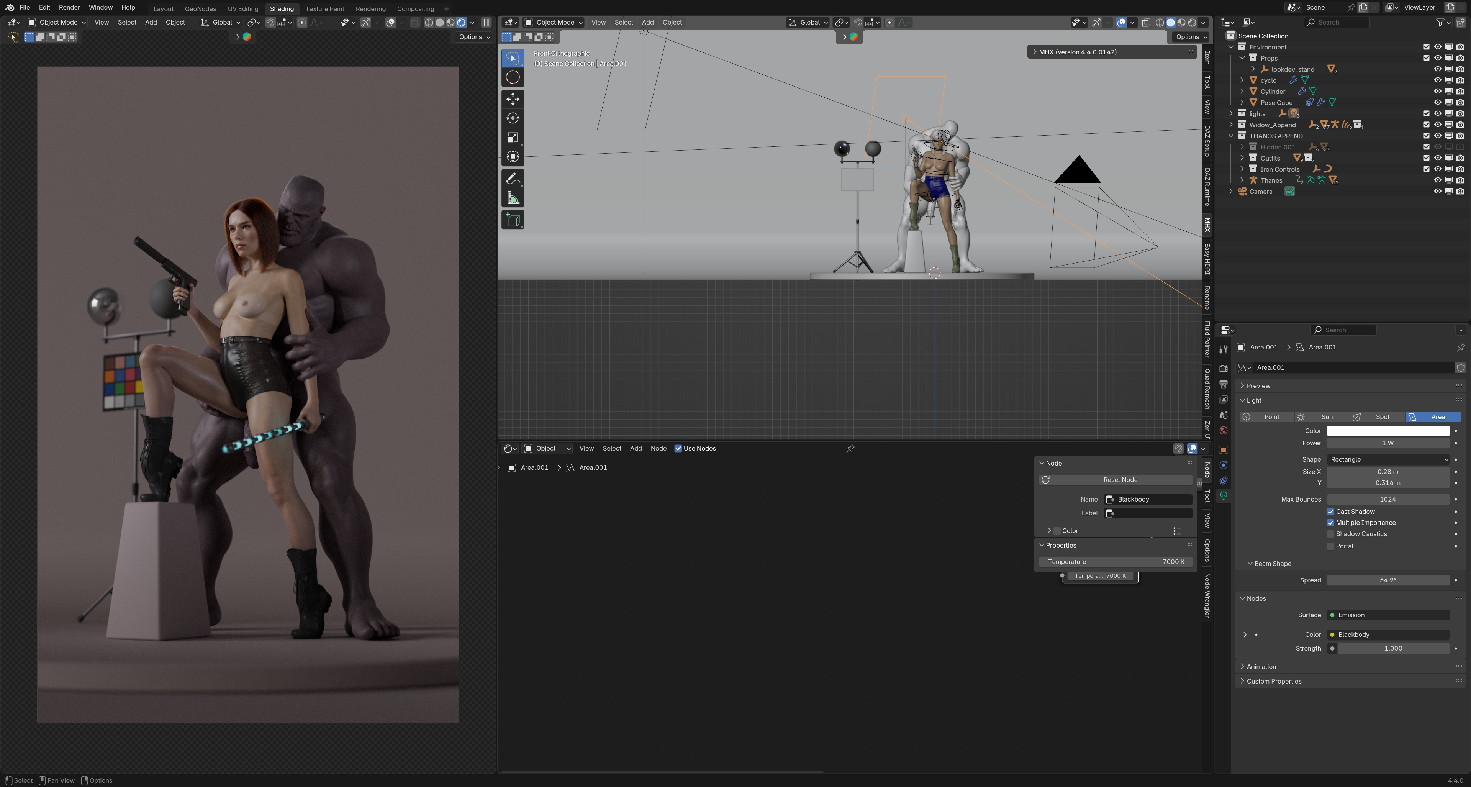Select the Move tool in viewport toolbar
The width and height of the screenshot is (1471, 787).
512,99
